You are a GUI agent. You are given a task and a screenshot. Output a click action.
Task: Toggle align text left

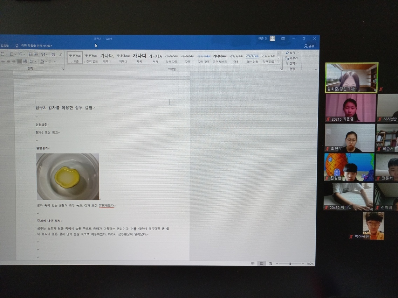pos(3,61)
